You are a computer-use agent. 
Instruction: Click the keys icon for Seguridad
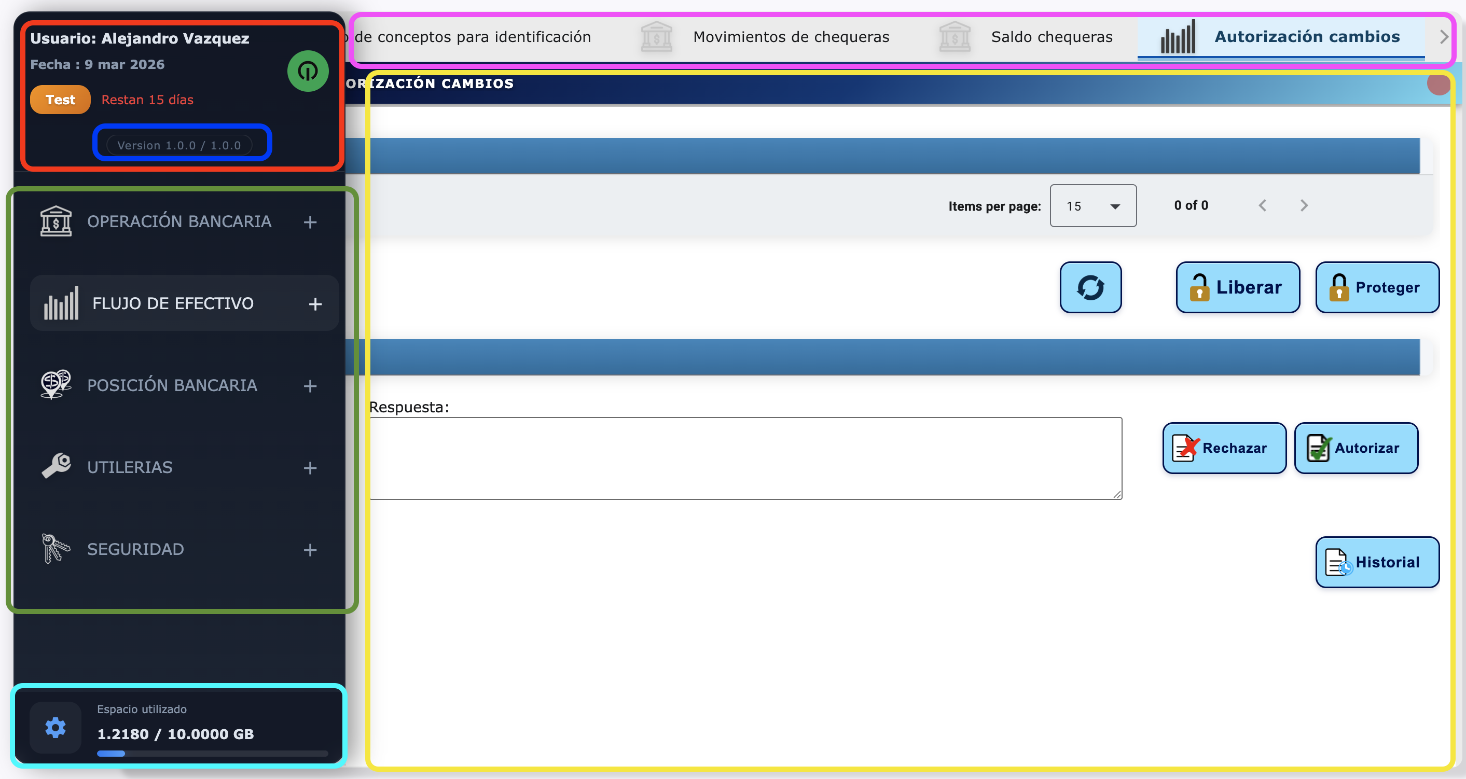(56, 549)
